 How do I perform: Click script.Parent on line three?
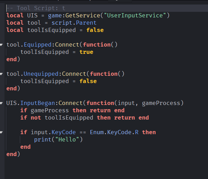74,23
